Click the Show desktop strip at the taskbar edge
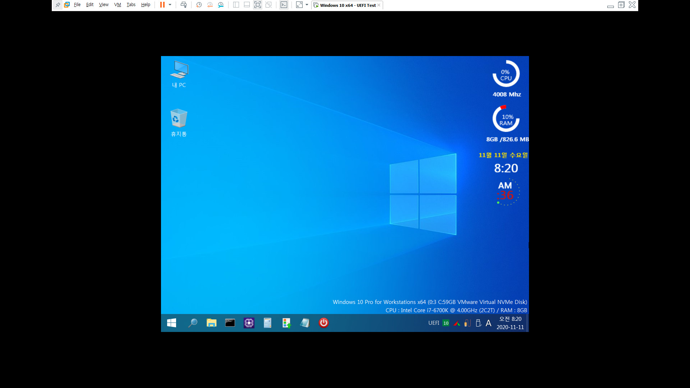 (528, 323)
